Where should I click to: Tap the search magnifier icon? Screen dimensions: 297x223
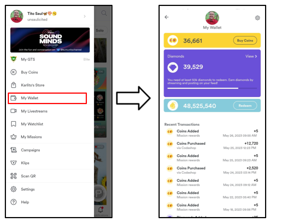(x=104, y=13)
